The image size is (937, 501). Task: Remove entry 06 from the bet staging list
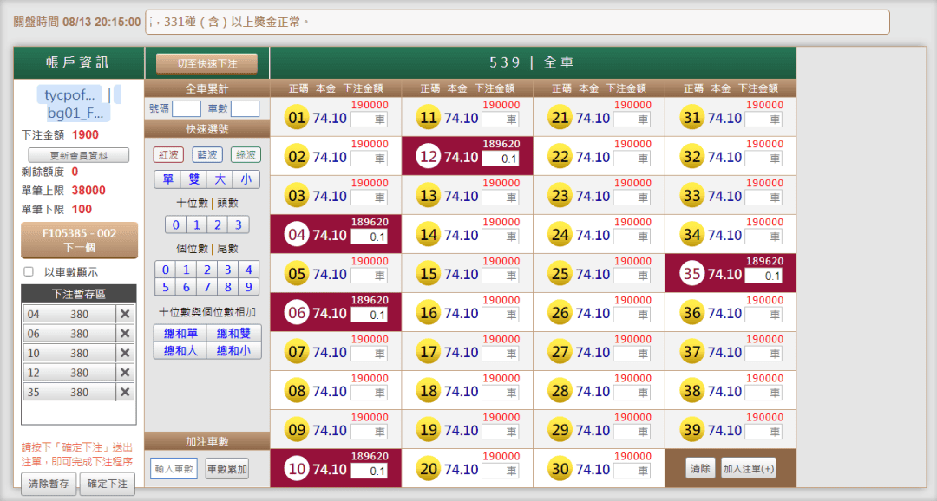[125, 334]
